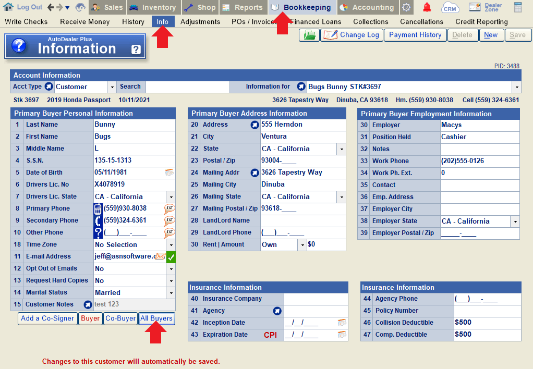Open the Inception Date calendar picker
Screen dimensions: 533x369
(x=342, y=323)
